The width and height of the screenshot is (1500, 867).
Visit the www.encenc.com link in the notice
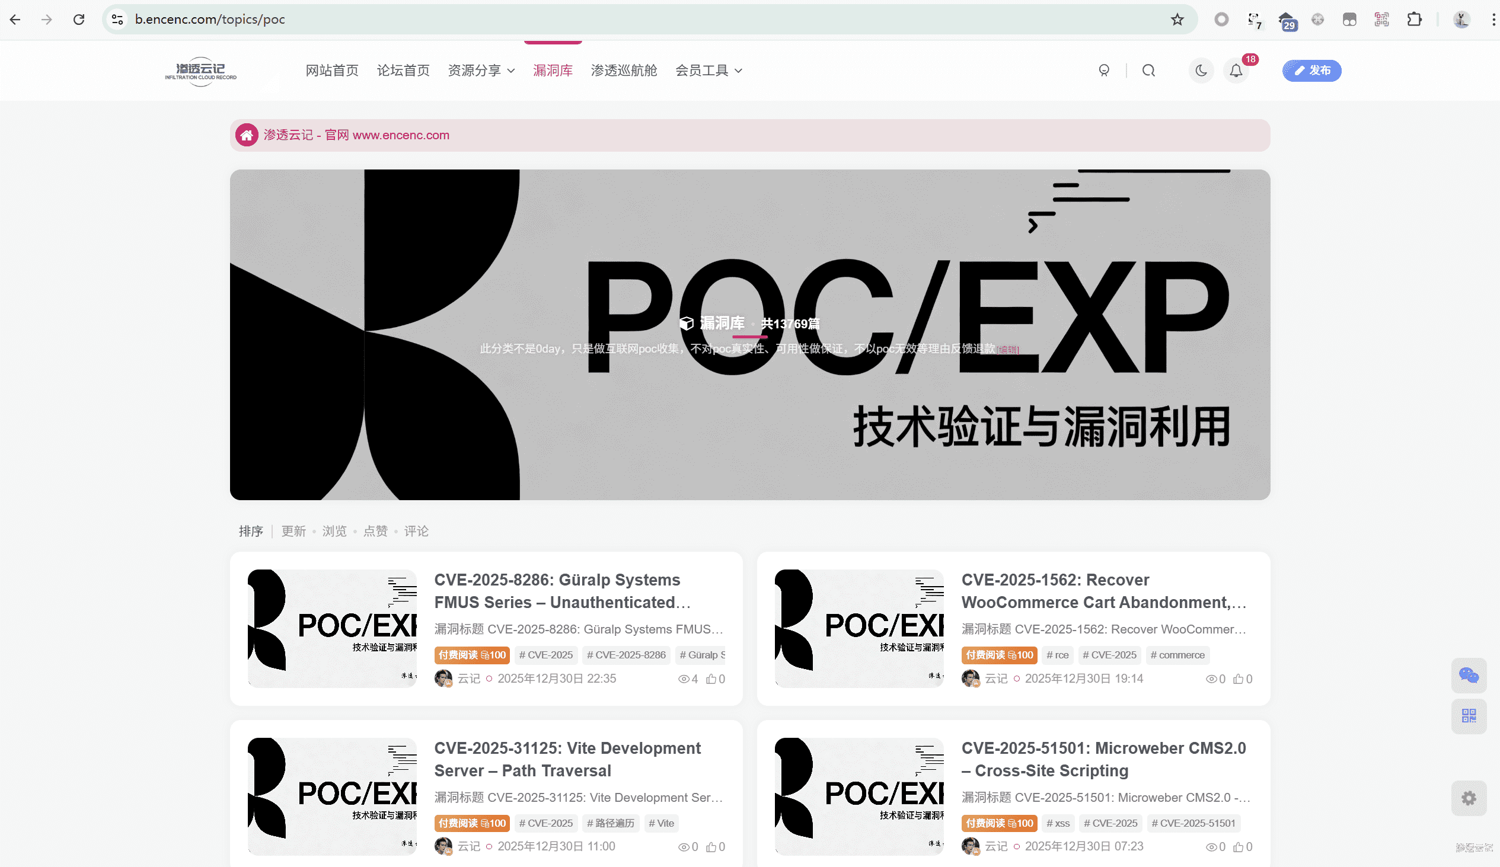(400, 135)
